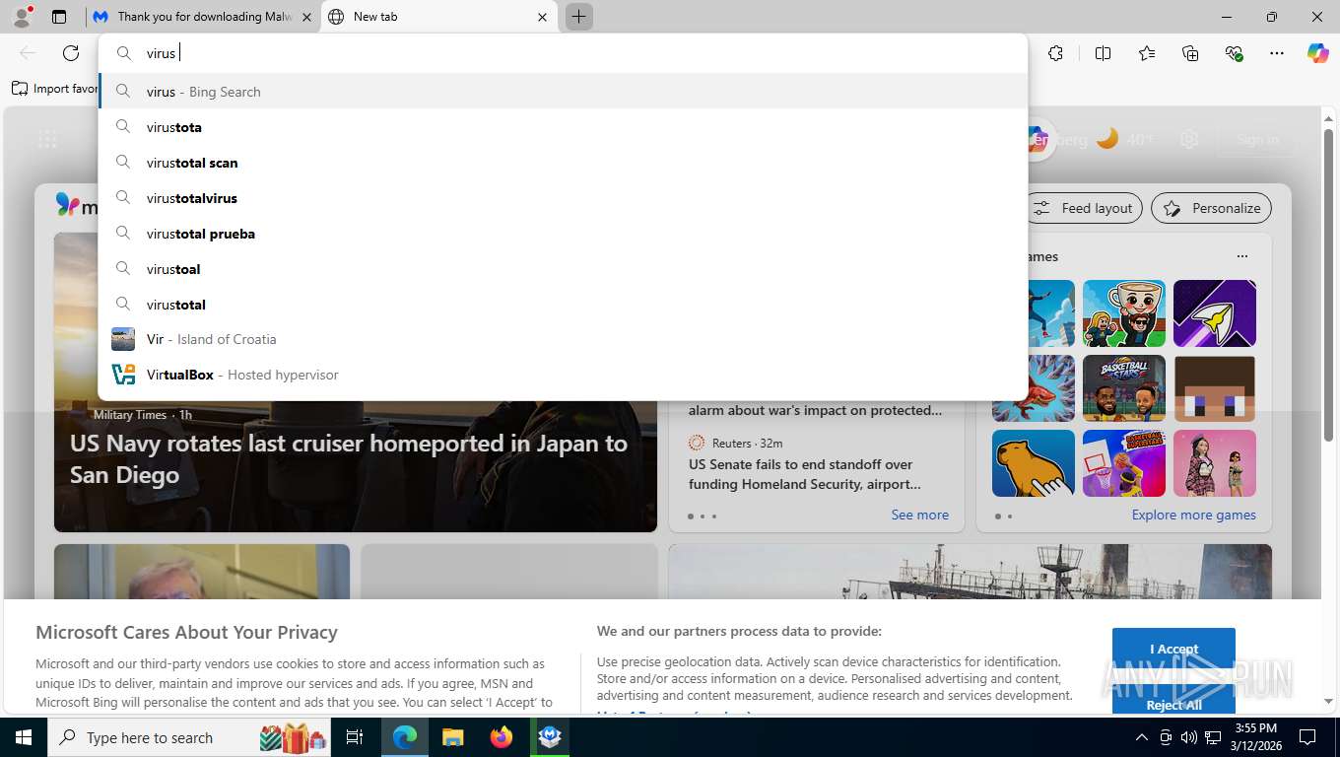Select the New tab tab
The height and width of the screenshot is (757, 1340).
pos(439,17)
